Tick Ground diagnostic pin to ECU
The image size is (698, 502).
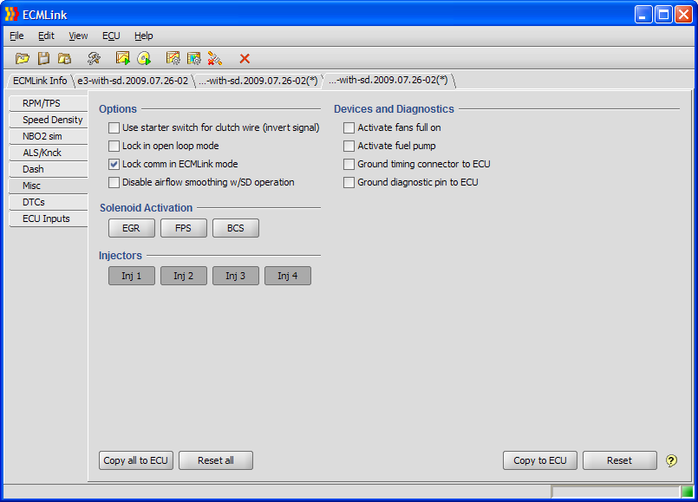(349, 182)
